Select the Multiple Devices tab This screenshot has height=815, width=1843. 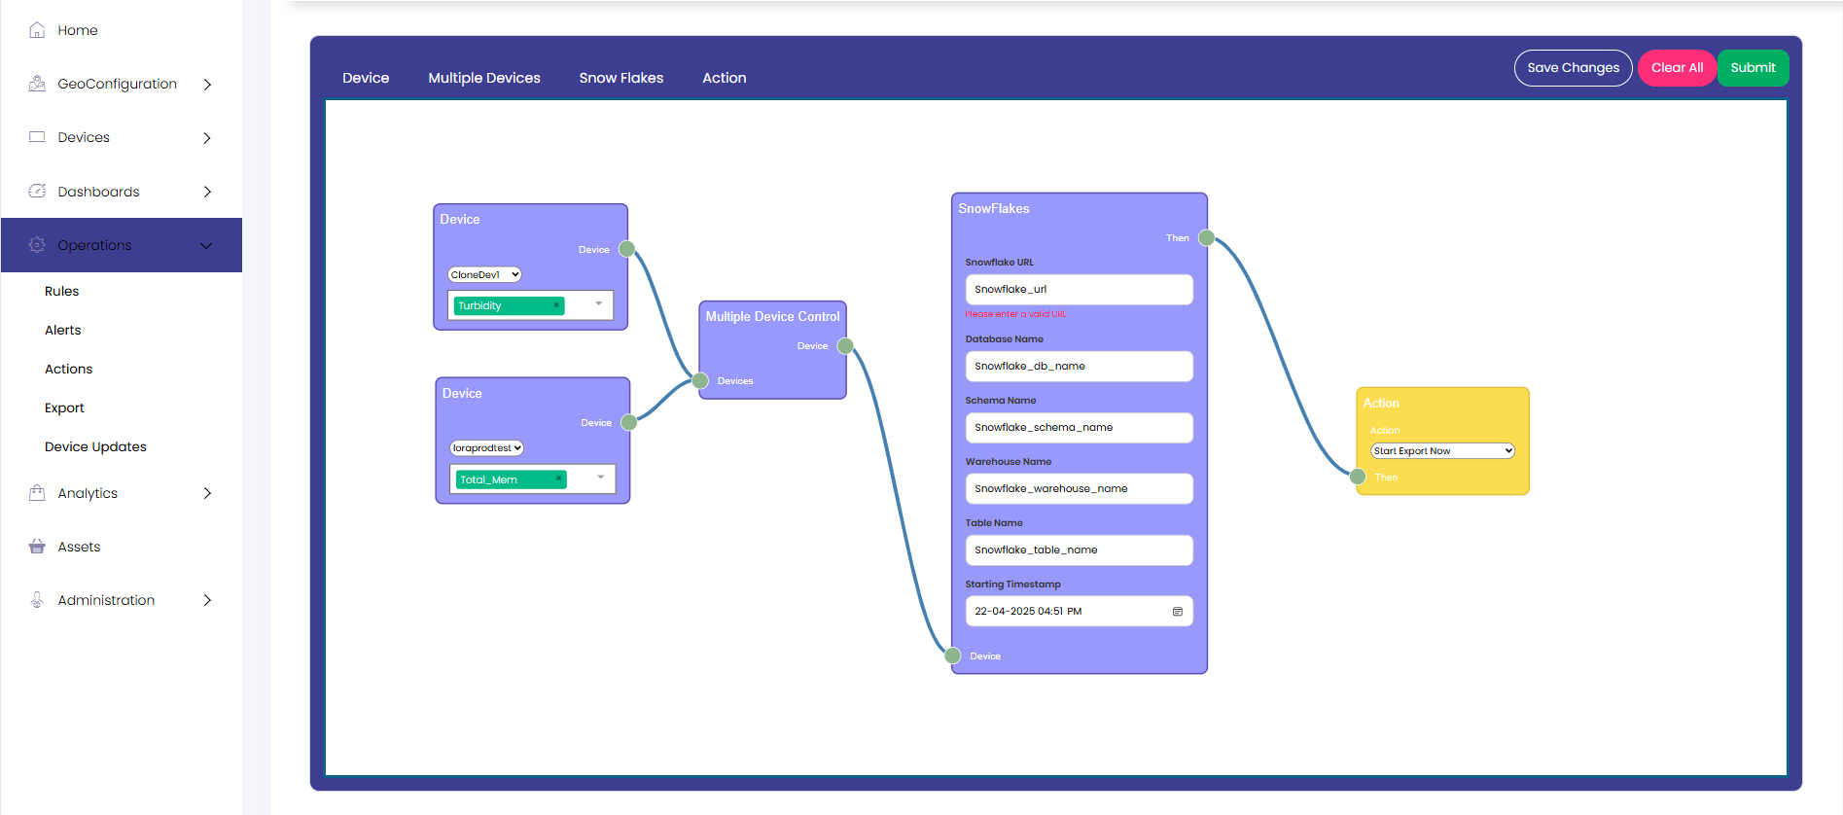tap(484, 78)
